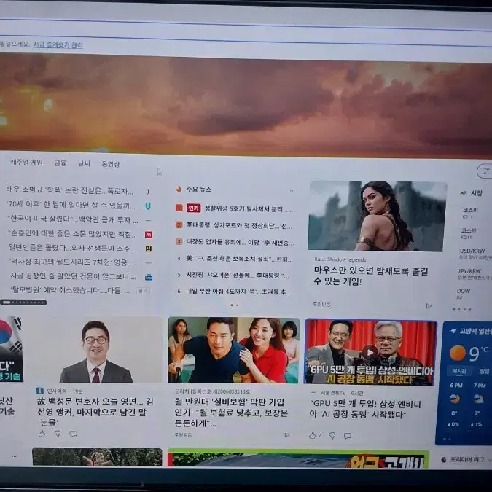Click the ad info icon on 실비보험 card
The image size is (492, 492).
pos(286,435)
